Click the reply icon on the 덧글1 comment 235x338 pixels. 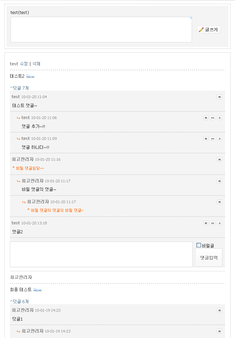click(219, 310)
